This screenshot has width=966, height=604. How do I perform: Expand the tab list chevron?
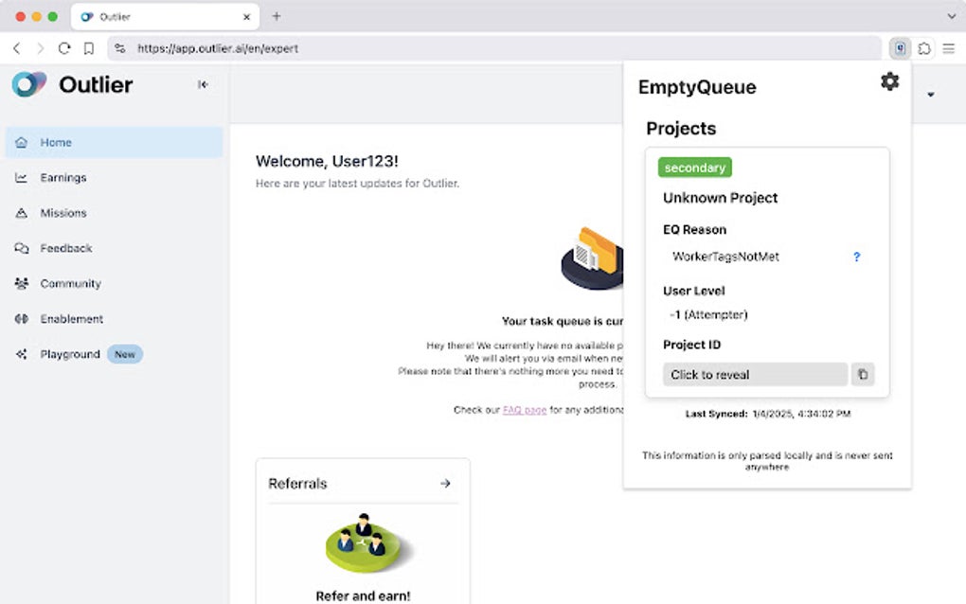(951, 16)
